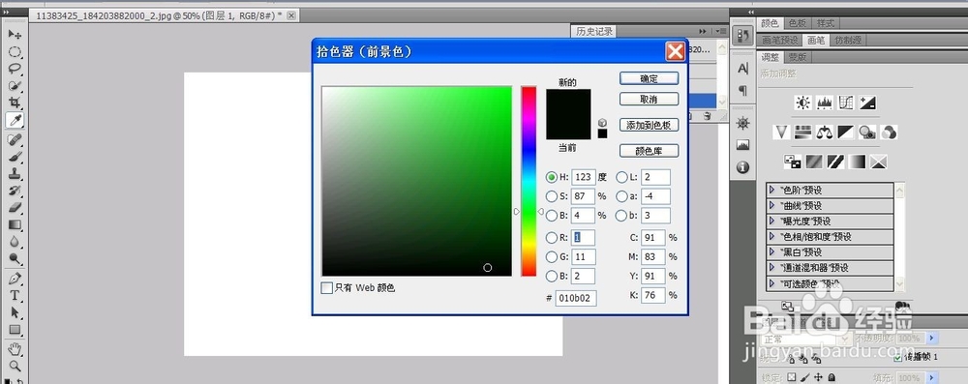The image size is (968, 384).
Task: Confirm color with 确定 button
Action: coord(649,78)
